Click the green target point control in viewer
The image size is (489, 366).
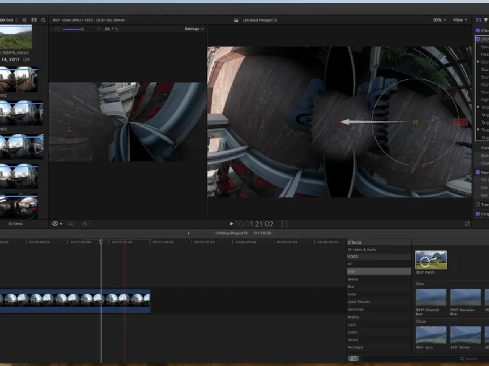pyautogui.click(x=416, y=122)
